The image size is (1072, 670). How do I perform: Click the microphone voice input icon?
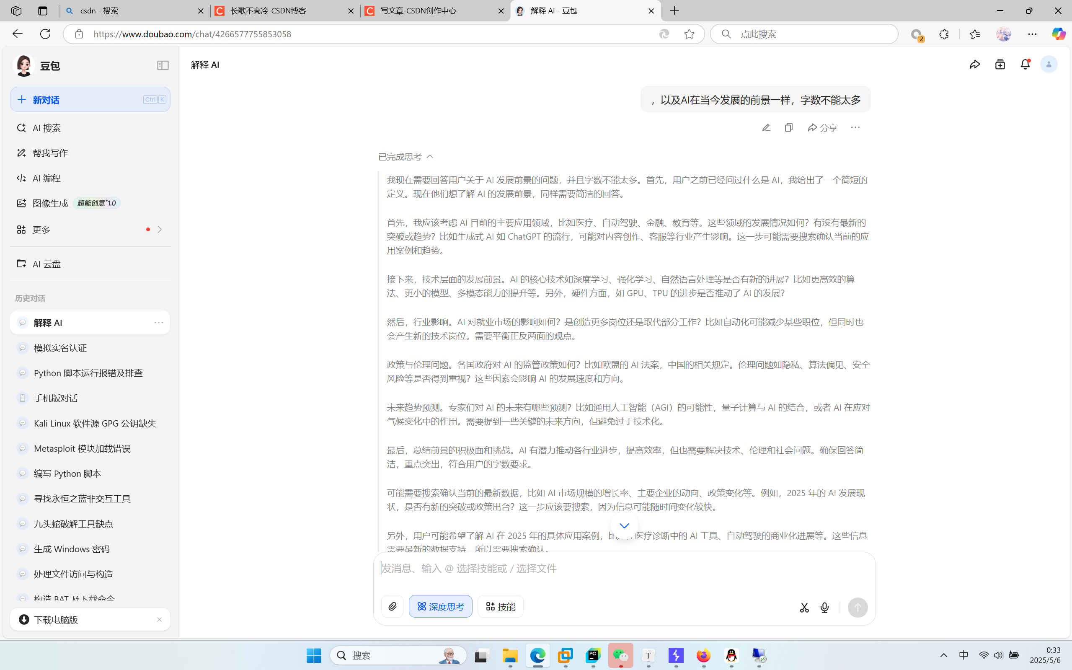pyautogui.click(x=824, y=608)
